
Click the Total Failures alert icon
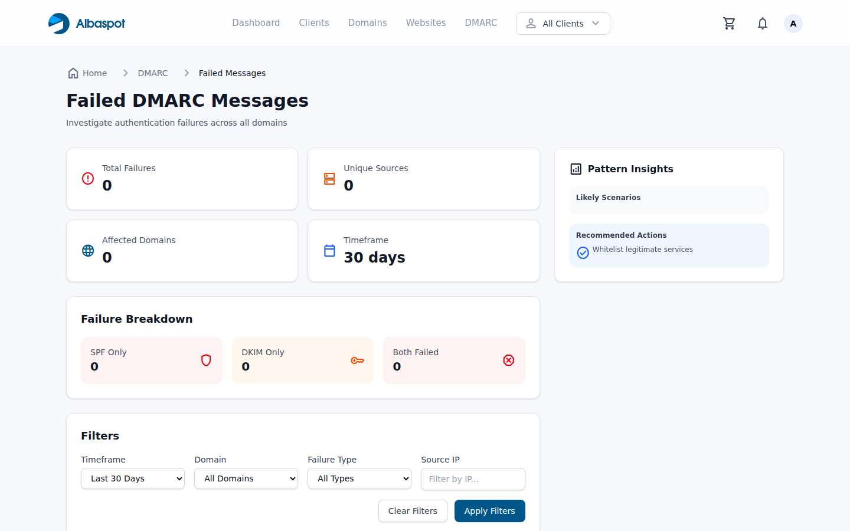coord(88,178)
